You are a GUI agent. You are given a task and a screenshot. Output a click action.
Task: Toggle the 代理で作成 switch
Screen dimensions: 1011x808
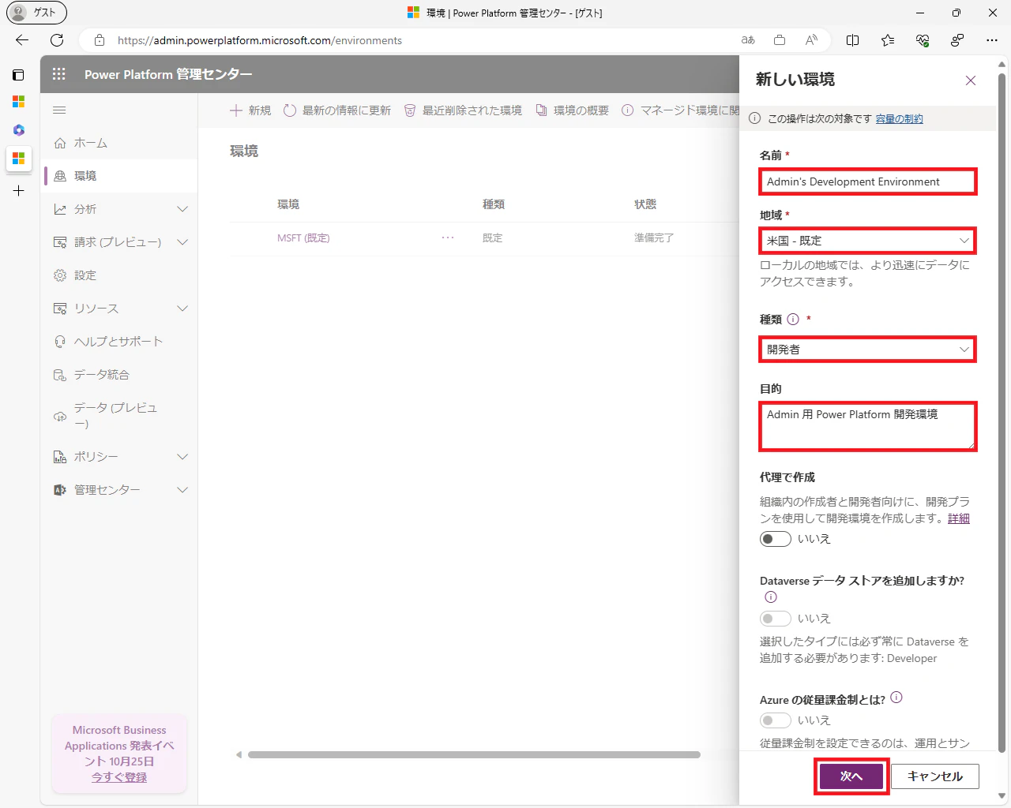click(776, 539)
